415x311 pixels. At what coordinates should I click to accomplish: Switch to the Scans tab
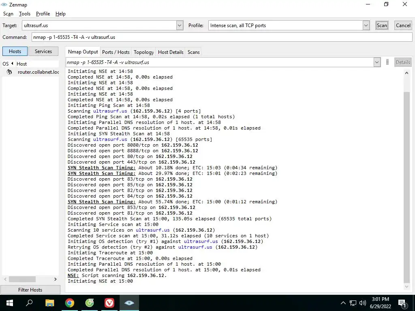tap(193, 52)
